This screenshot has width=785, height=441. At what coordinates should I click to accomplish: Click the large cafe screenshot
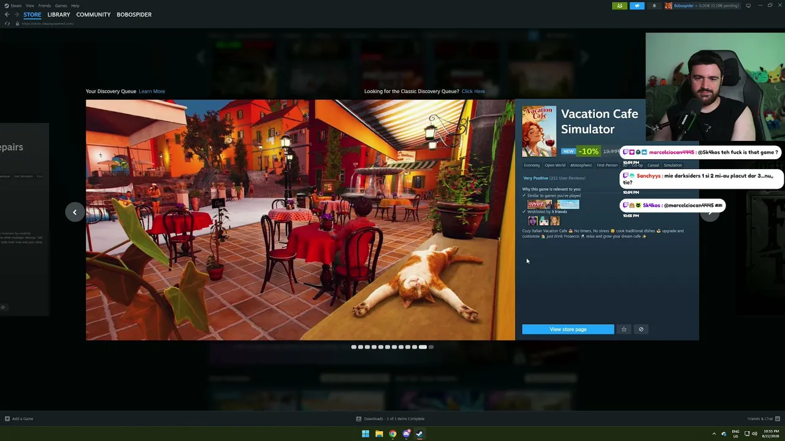[301, 220]
